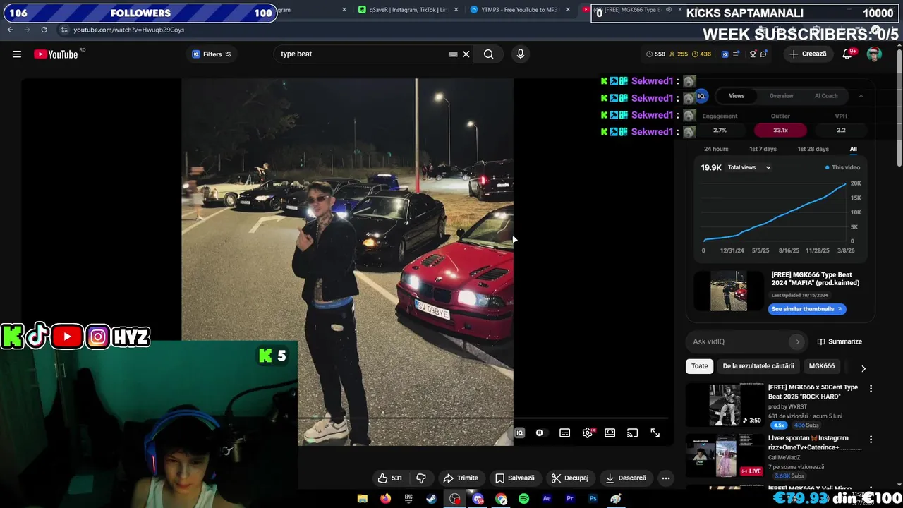
Task: Show more chips with the right arrow
Action: [863, 368]
